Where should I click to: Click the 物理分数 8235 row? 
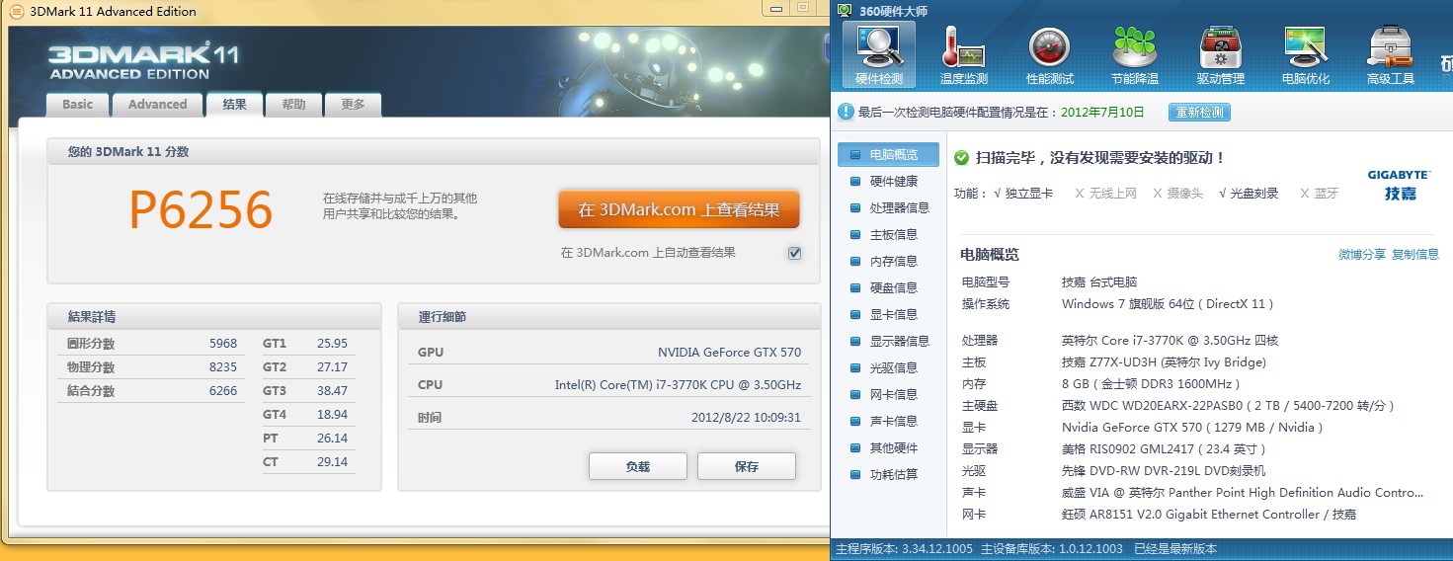[x=153, y=367]
